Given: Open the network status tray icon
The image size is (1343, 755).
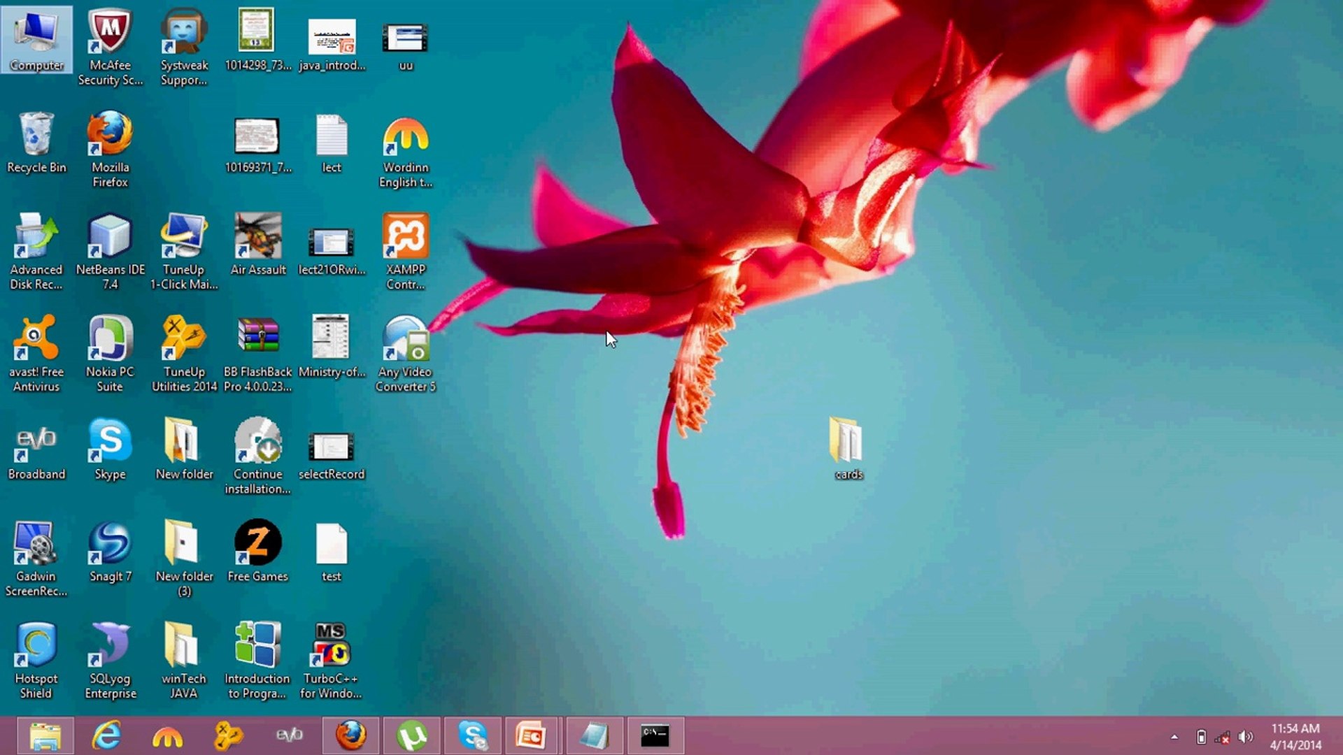Looking at the screenshot, I should point(1223,737).
